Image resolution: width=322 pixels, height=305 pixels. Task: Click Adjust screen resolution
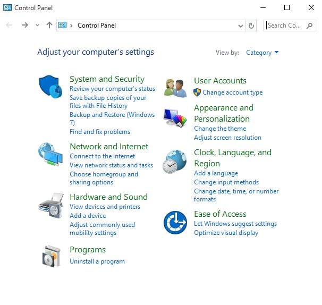[228, 138]
